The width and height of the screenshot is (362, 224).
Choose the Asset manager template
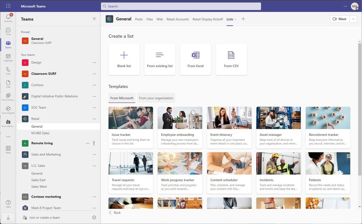point(278,127)
